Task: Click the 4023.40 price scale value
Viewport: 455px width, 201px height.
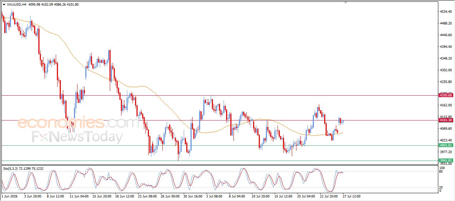Action: [x=446, y=140]
